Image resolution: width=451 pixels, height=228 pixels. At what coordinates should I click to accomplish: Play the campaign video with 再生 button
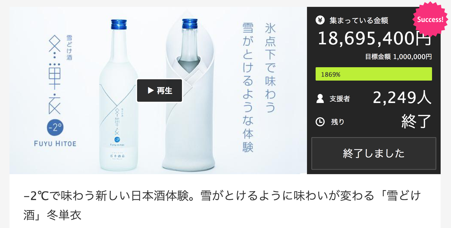(x=159, y=91)
